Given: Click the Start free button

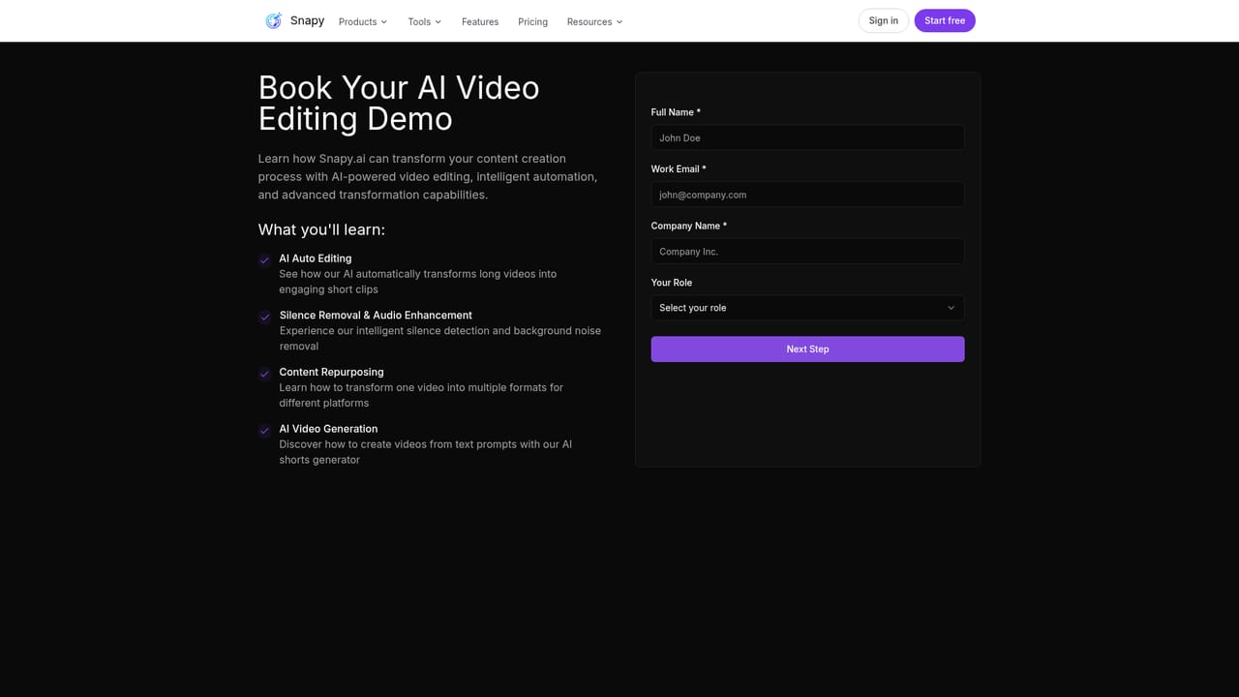Looking at the screenshot, I should coord(945,20).
